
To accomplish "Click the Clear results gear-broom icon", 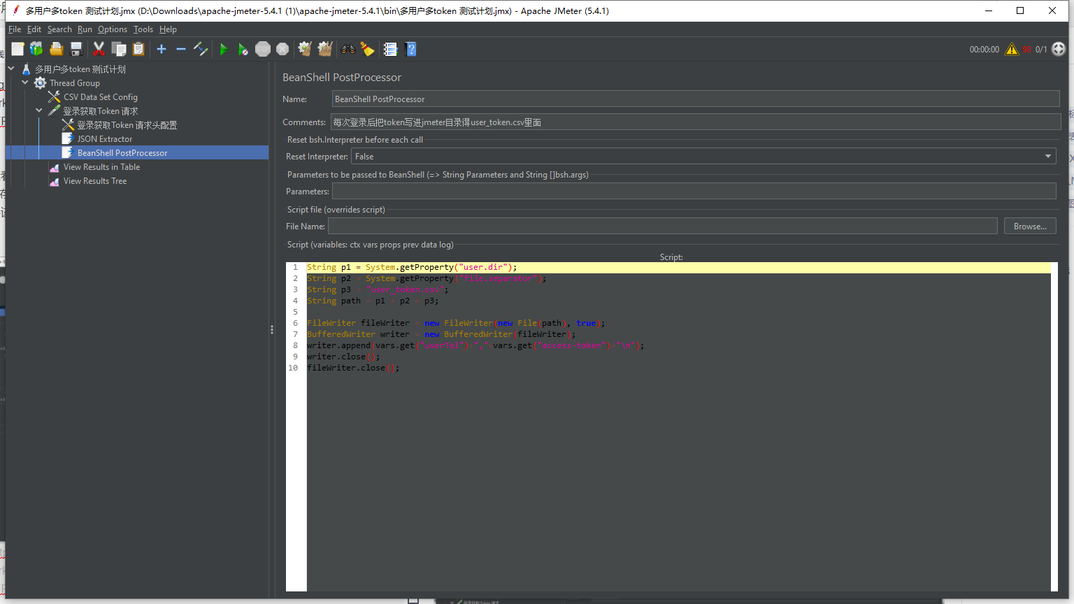I will [305, 49].
